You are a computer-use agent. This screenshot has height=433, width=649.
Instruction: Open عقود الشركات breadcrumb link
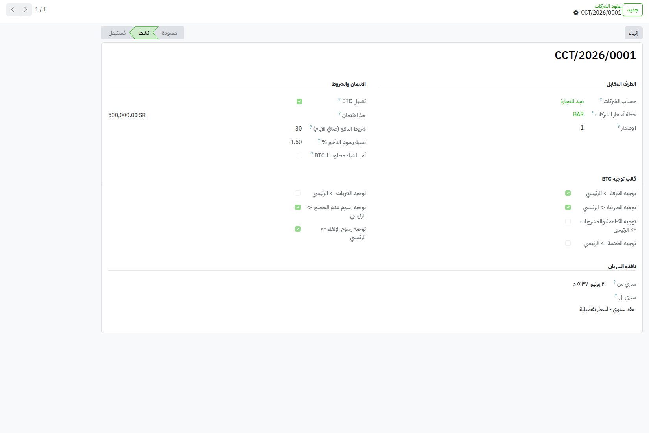pyautogui.click(x=608, y=6)
